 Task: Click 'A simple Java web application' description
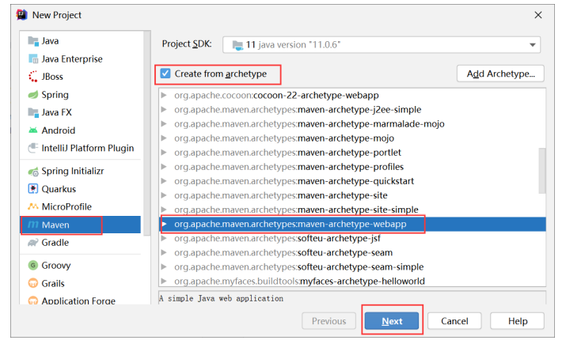(x=222, y=299)
